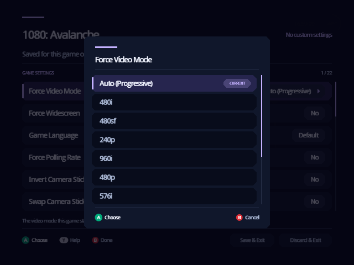Viewport: 354px width, 265px height.
Task: Click the CURRENT badge on Auto (Progressive)
Action: pos(237,83)
